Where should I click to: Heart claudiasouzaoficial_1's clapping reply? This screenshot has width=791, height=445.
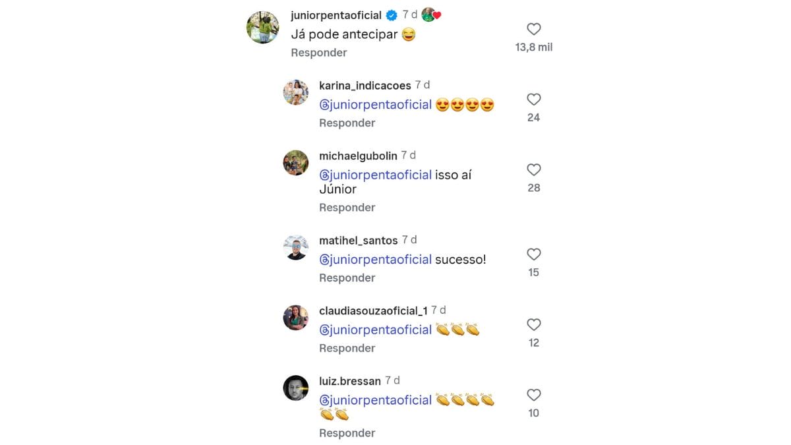tap(534, 325)
